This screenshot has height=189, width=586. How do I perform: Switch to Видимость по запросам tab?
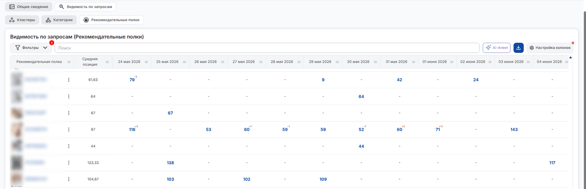click(x=85, y=7)
